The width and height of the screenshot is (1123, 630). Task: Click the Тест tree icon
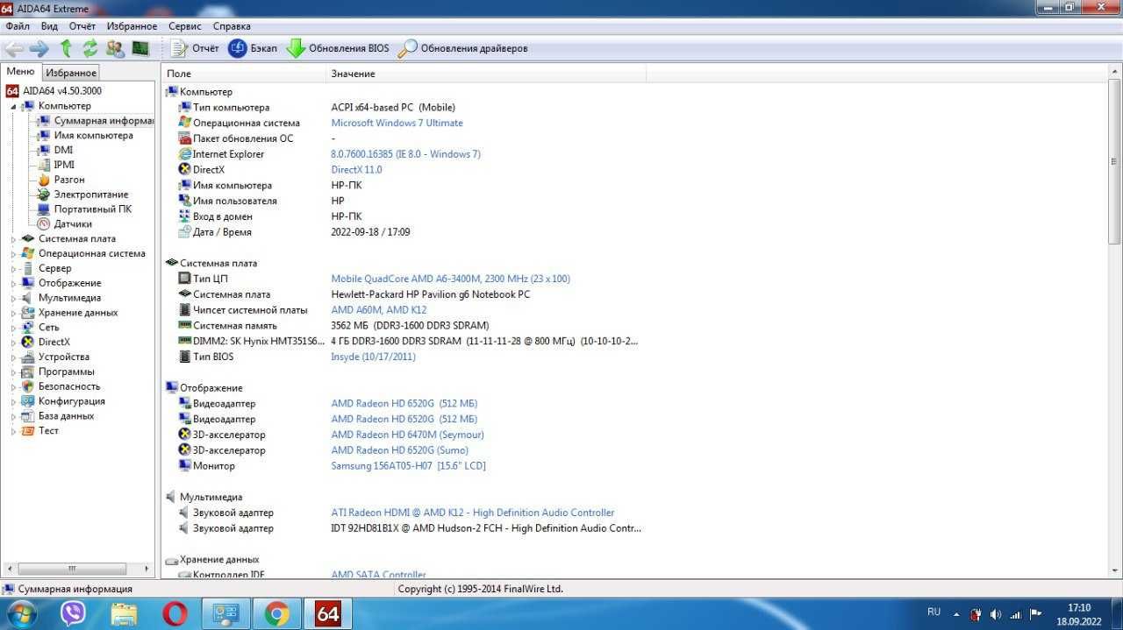28,431
